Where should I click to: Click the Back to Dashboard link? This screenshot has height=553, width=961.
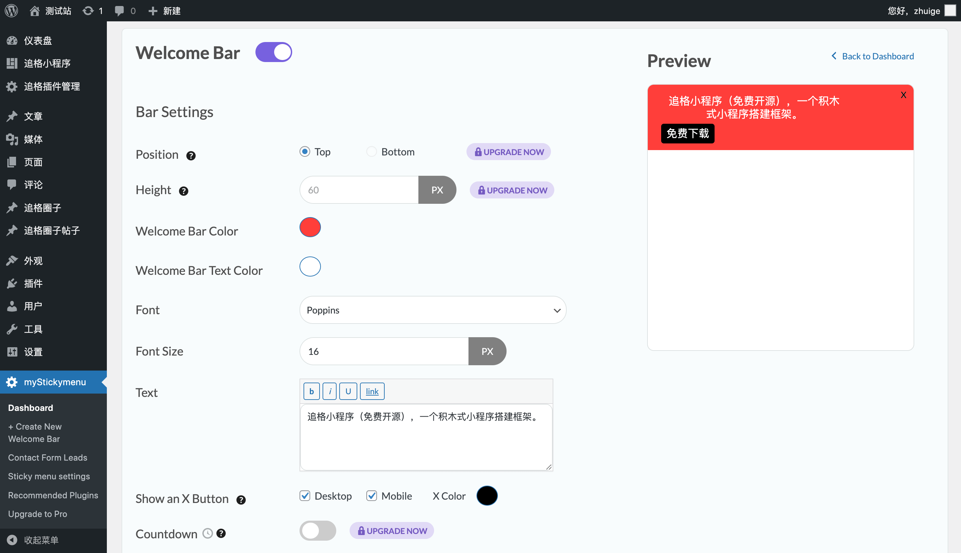coord(873,56)
